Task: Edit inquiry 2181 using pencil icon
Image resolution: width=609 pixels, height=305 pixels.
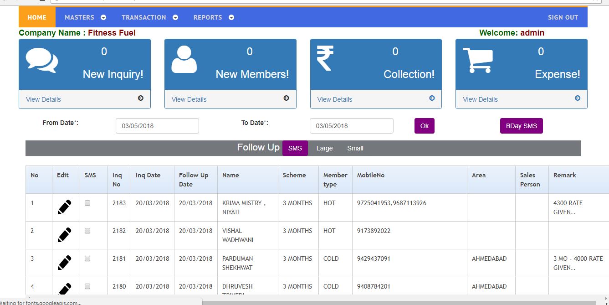Action: coord(64,263)
